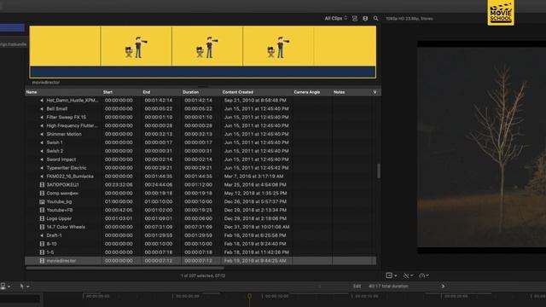Screen dimensions: 546x307
Task: Click the audio speaker icon beside Typewriter Electric
Action: click(42, 168)
